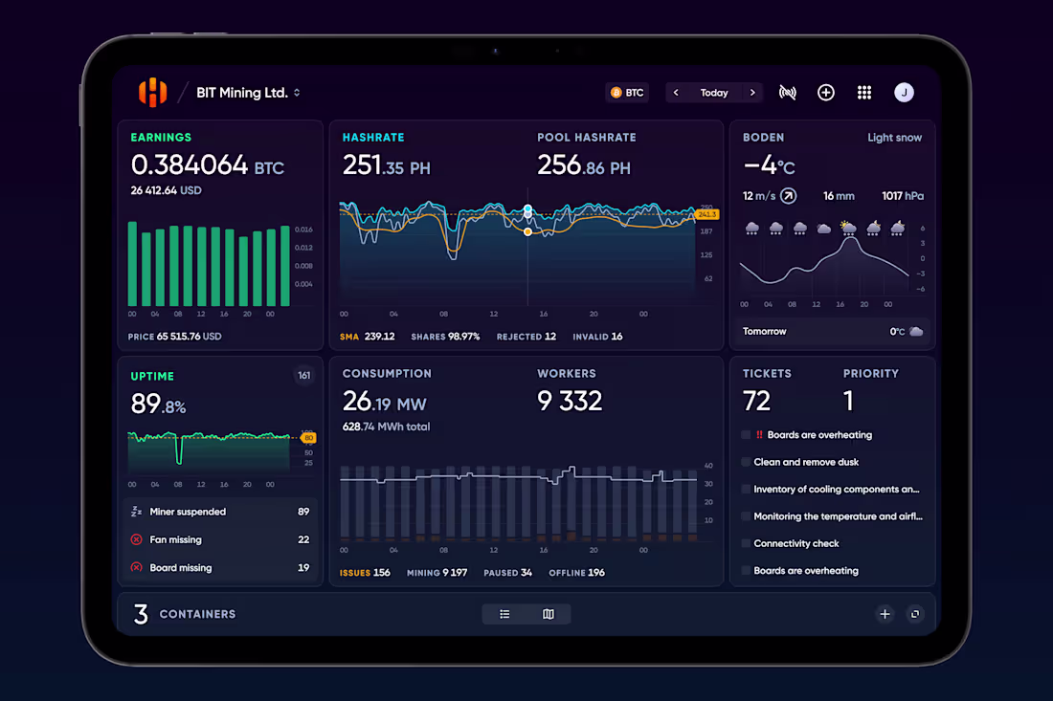Click the add button in containers bar

(885, 614)
